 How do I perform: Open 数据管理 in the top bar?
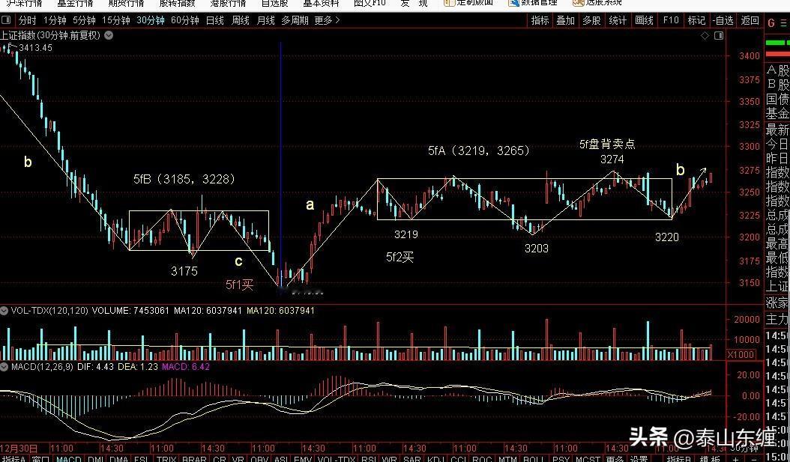[533, 3]
